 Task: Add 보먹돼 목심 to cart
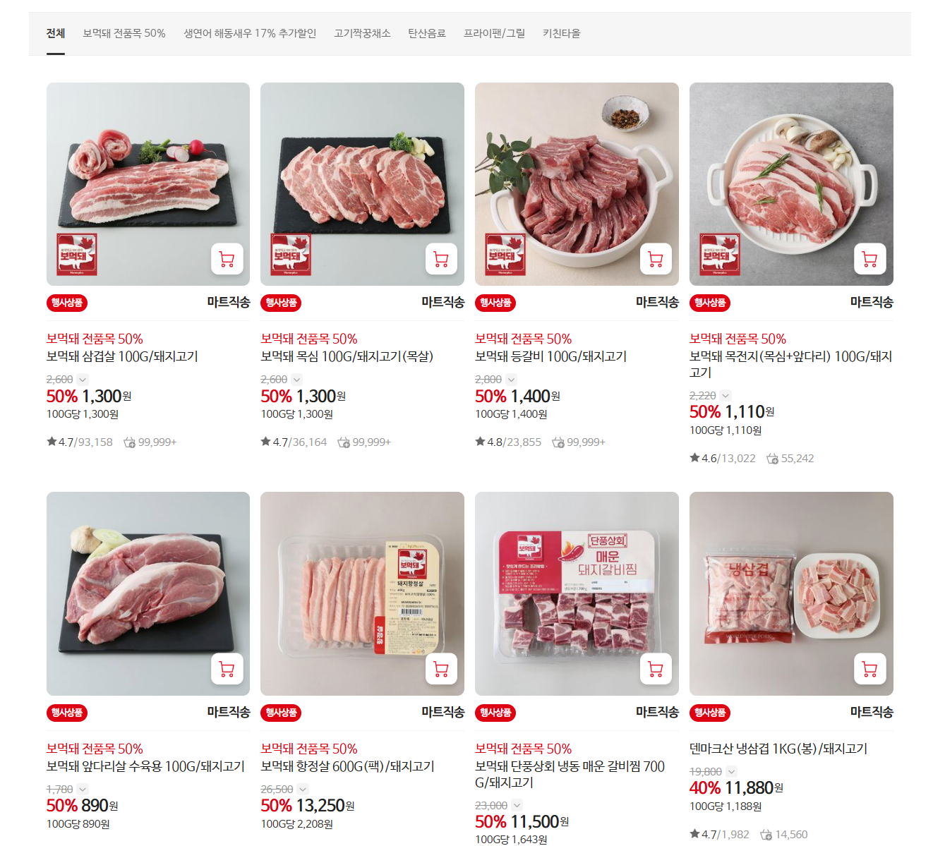coord(441,259)
